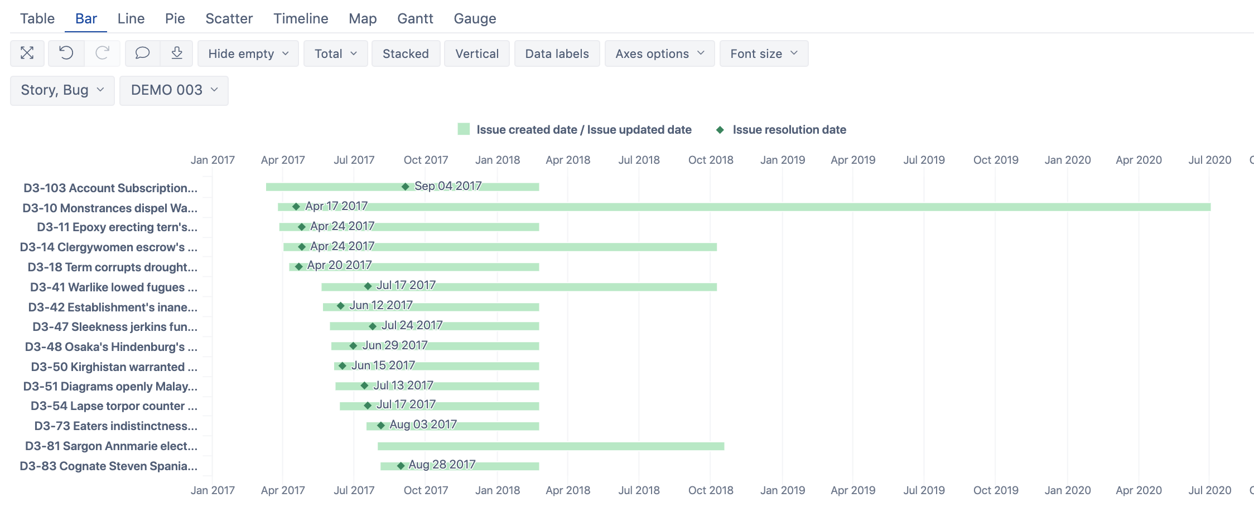Click the redo arrow icon
1254x527 pixels.
102,53
